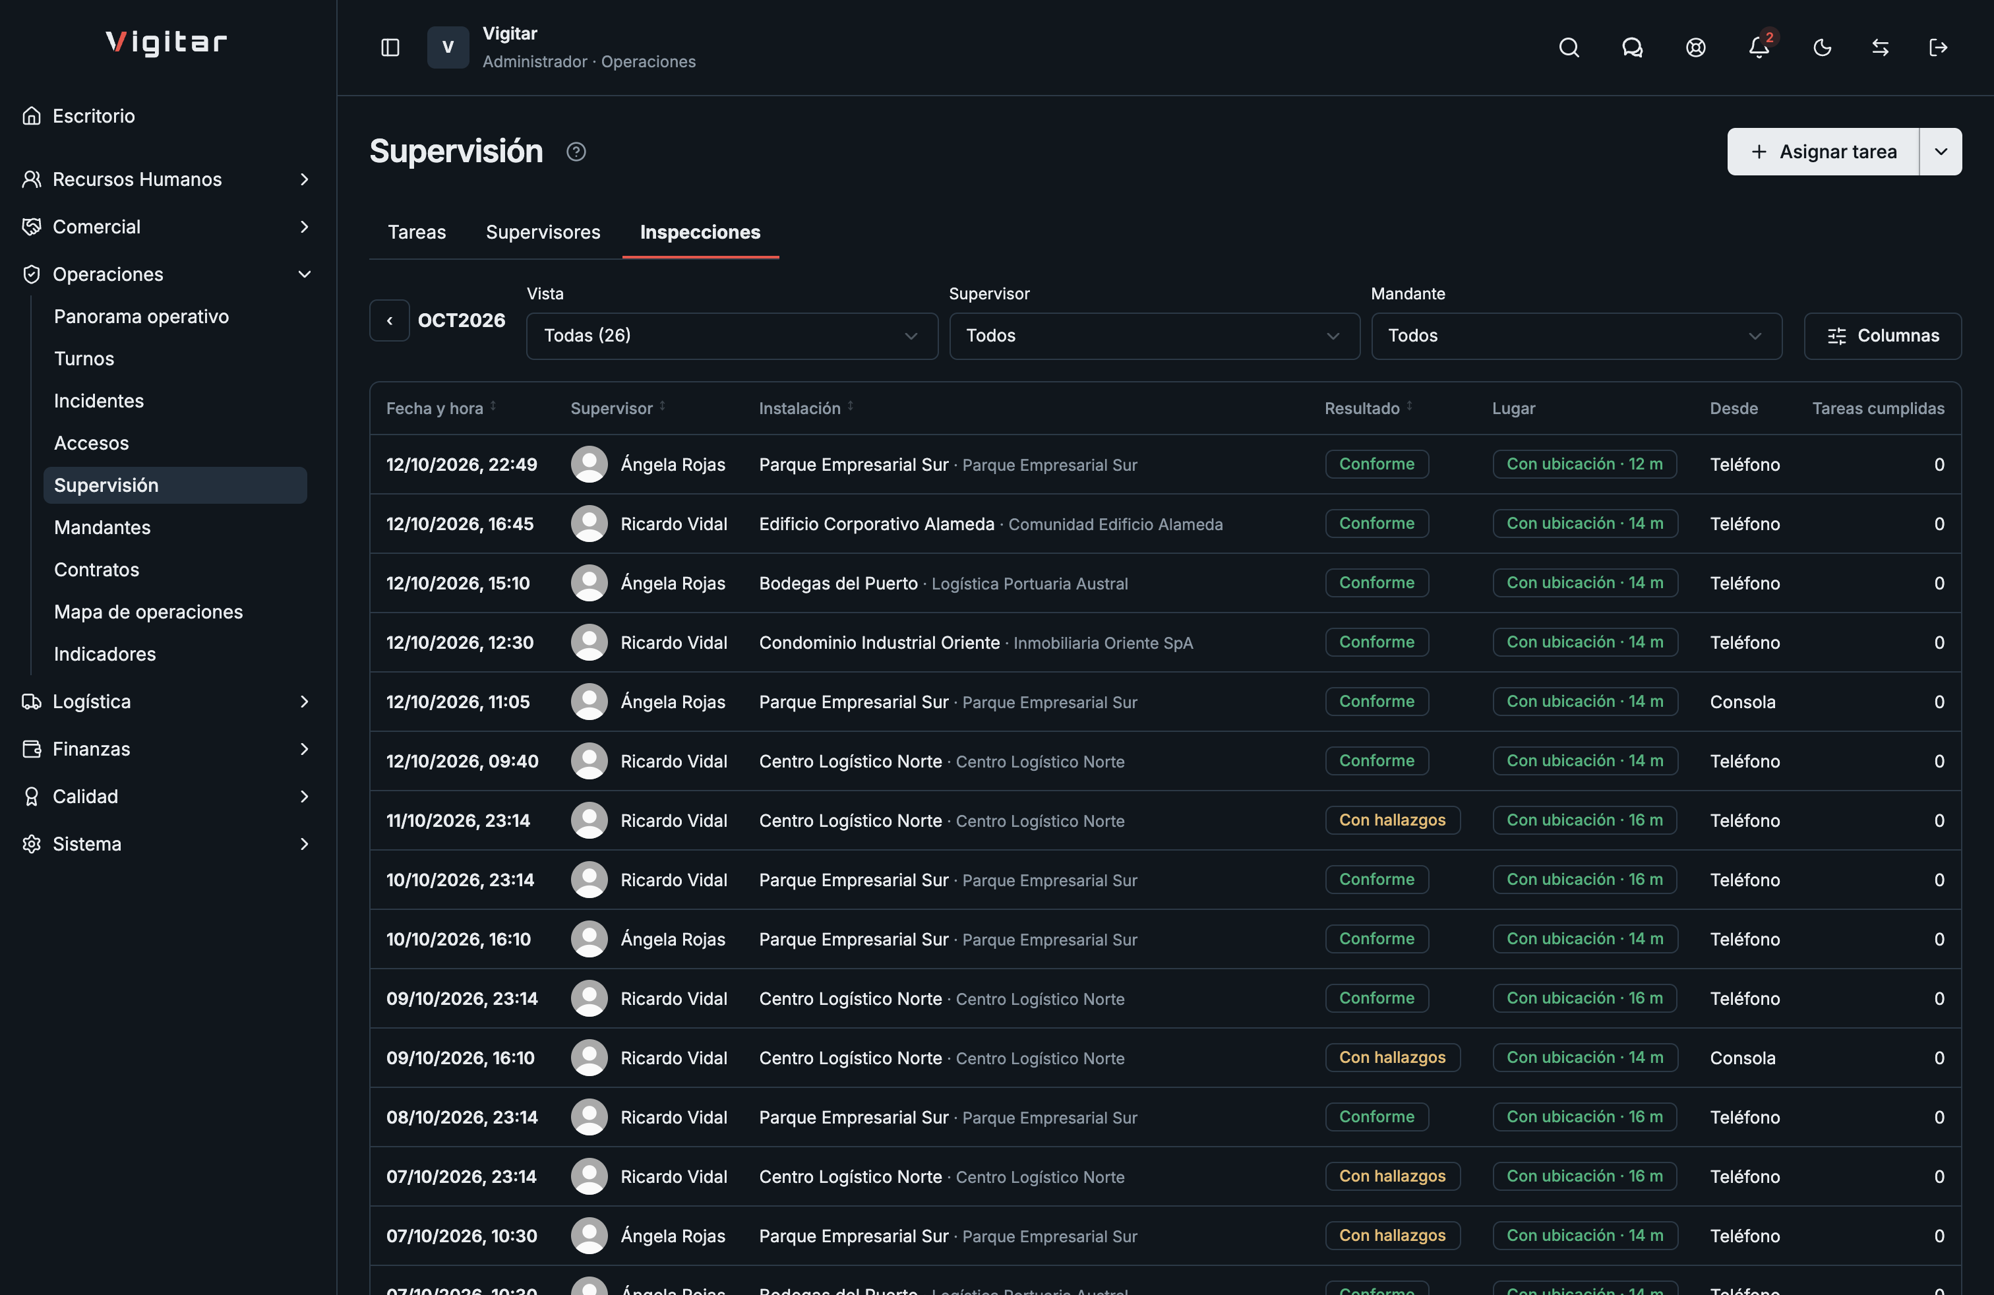The height and width of the screenshot is (1295, 1994).
Task: Go to Escritorio home item
Action: coord(167,115)
